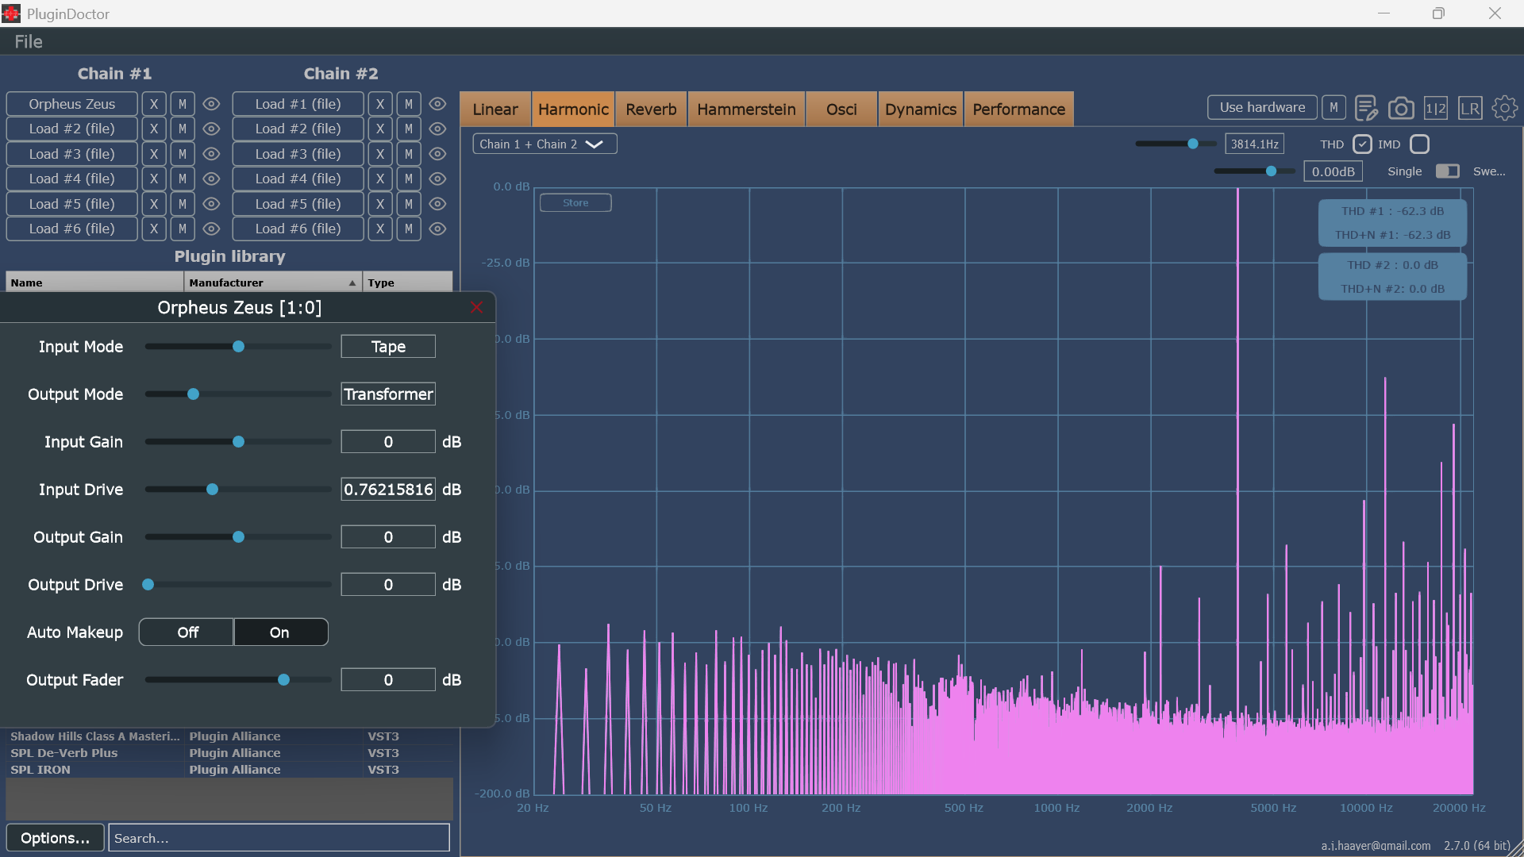This screenshot has height=857, width=1524.
Task: Remove Chain #1 Load #2 slot X
Action: point(154,129)
